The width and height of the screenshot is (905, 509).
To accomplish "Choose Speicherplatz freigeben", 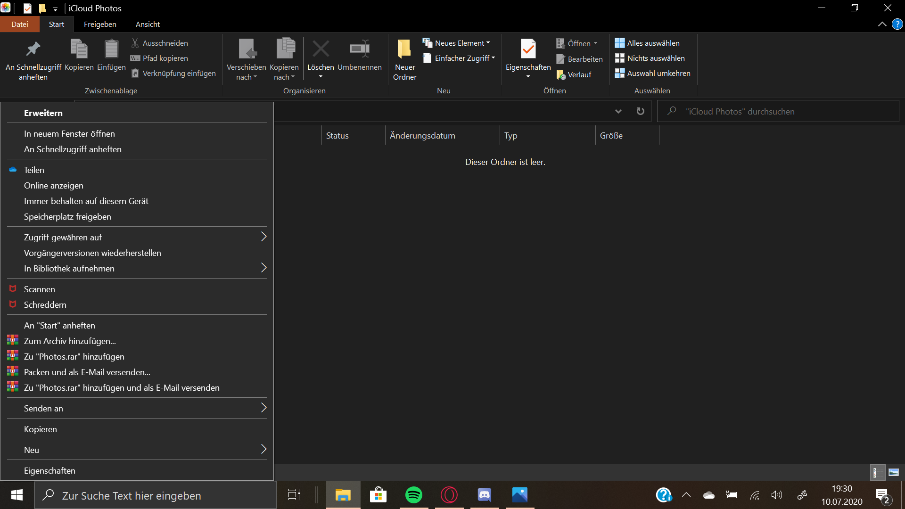I will (x=137, y=216).
